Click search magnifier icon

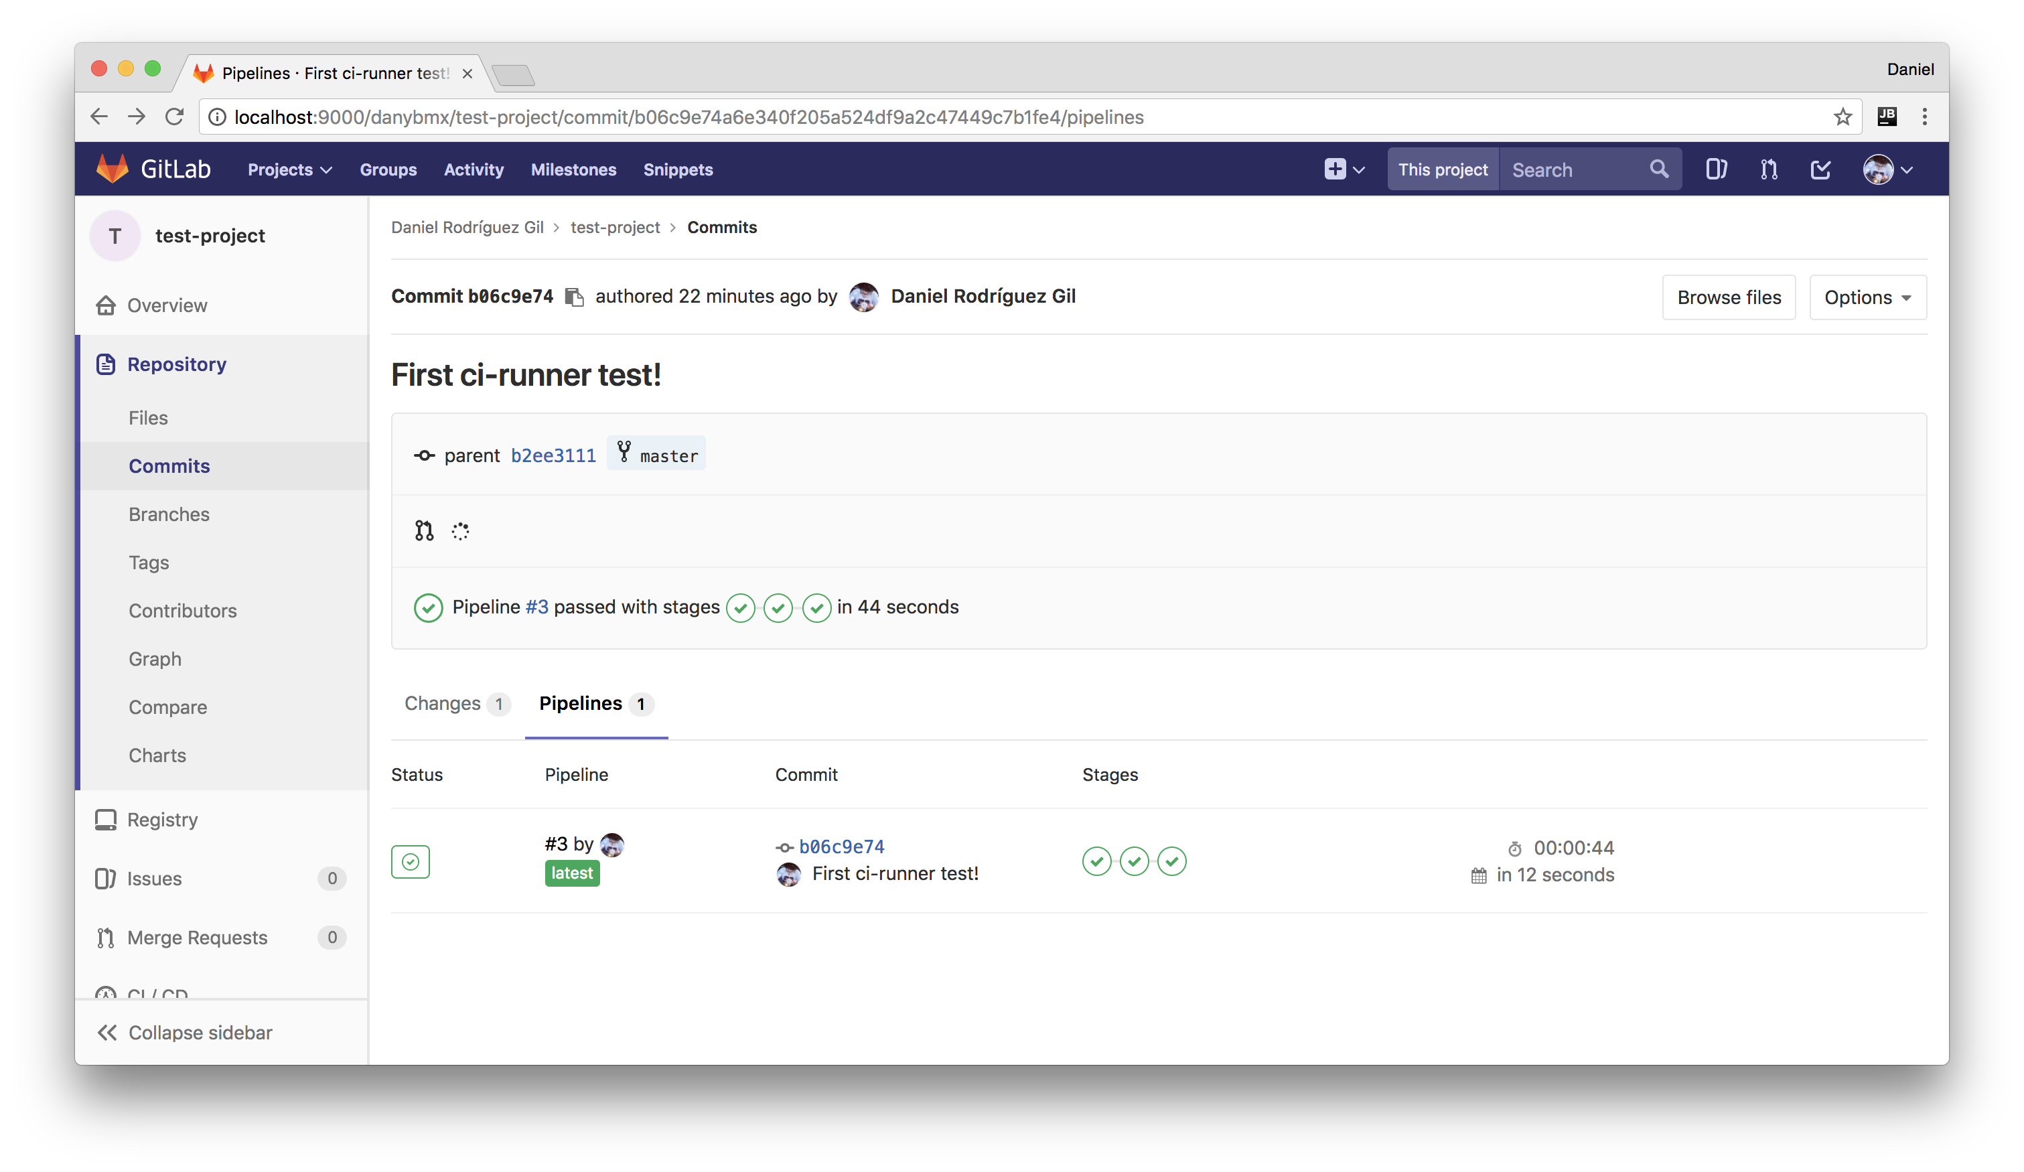[x=1658, y=169]
